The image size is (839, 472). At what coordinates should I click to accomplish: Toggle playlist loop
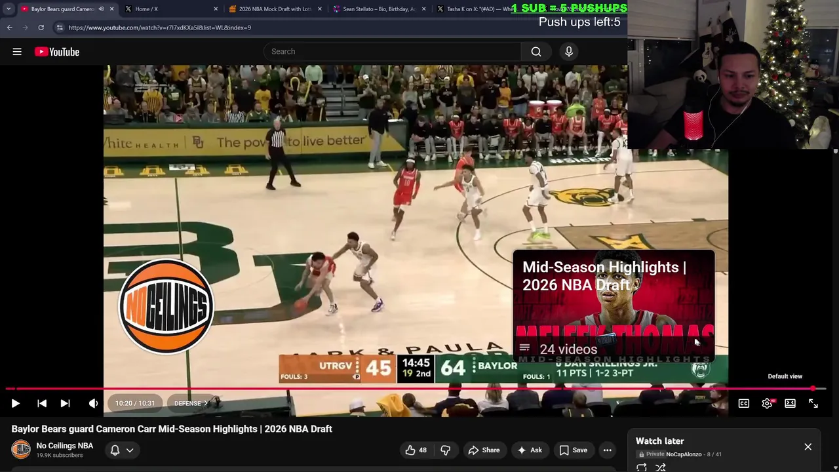[x=642, y=467]
